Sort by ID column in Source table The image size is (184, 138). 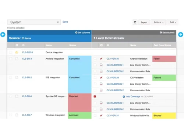coord(23,45)
